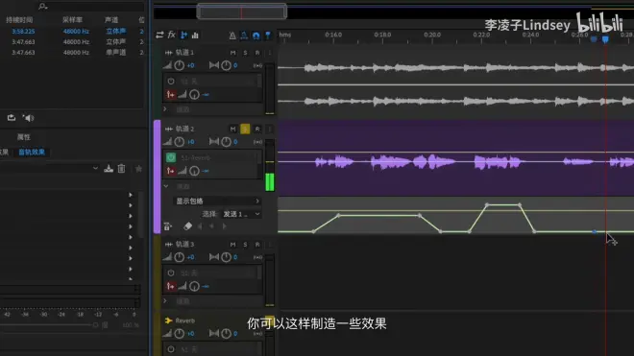
Task: Toggle the red pre/post fader send icon on 轨道 2
Action: [x=171, y=172]
